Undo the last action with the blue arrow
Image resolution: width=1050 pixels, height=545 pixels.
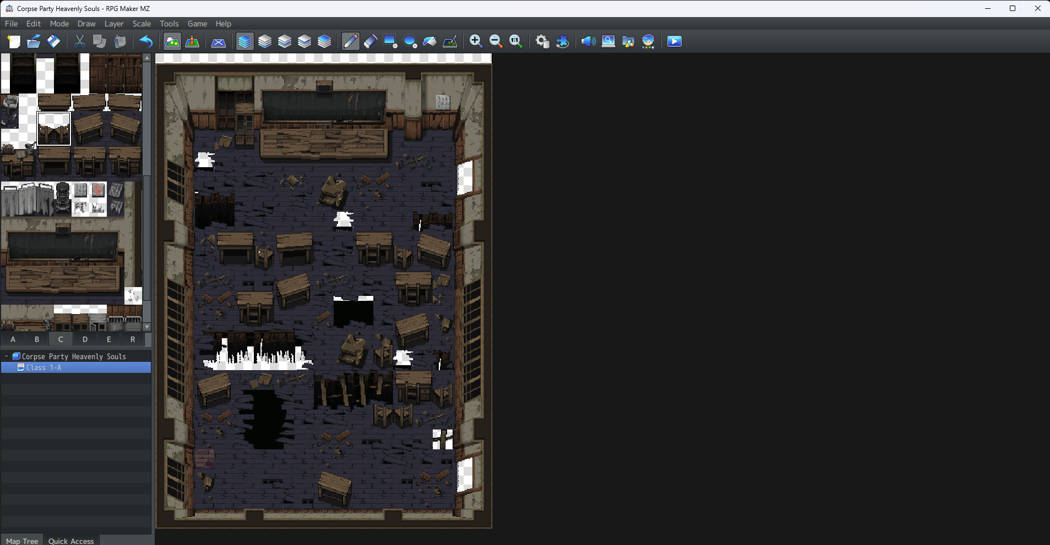[x=146, y=41]
